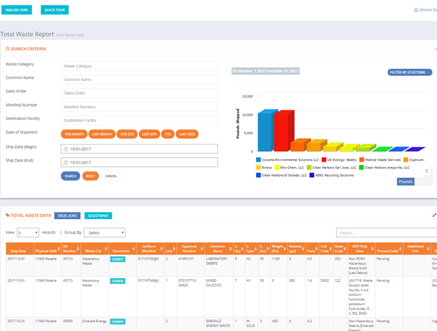
Task: Open document D49877 link
Action: point(118,259)
